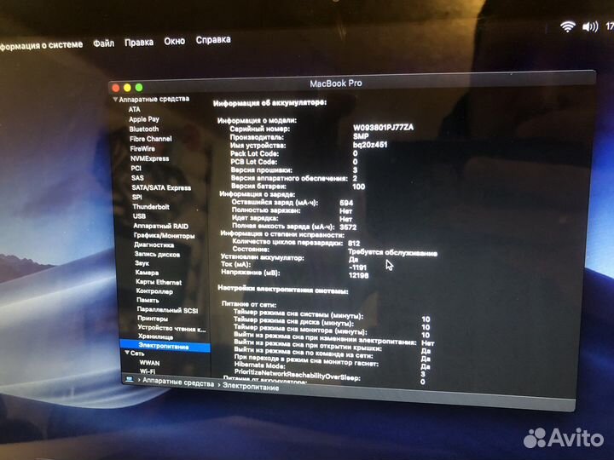Select SAS in the sidebar

137,178
